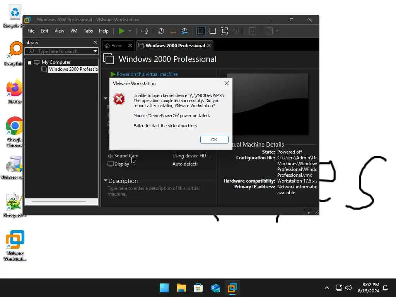
Task: Open the Edit menu
Action: pos(44,31)
